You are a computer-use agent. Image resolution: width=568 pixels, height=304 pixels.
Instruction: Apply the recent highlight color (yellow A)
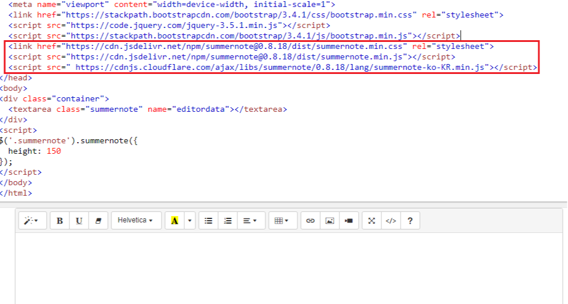click(x=174, y=220)
